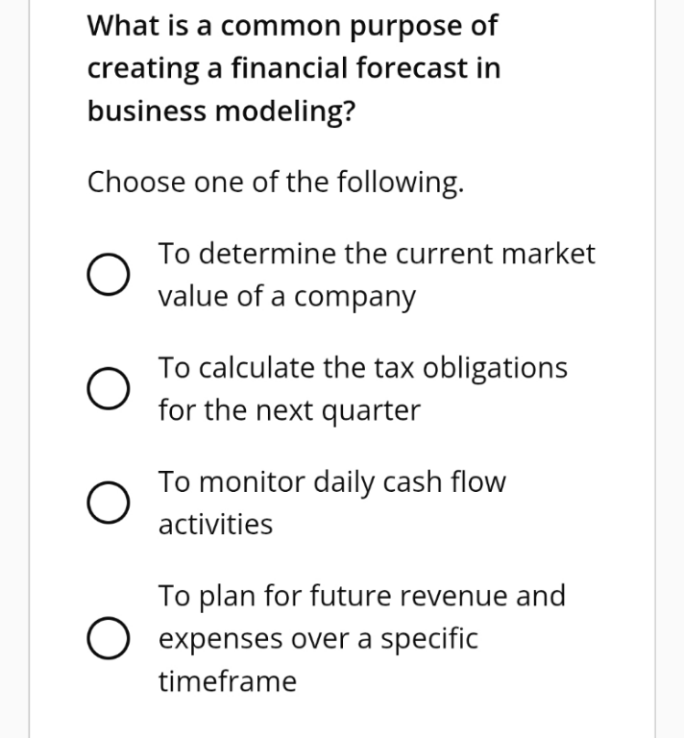Mark the future revenue and expenses radio option

coord(109,638)
